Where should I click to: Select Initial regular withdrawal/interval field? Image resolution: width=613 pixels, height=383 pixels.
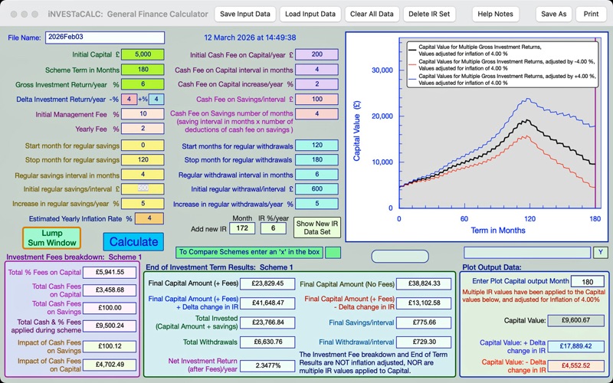click(x=316, y=188)
